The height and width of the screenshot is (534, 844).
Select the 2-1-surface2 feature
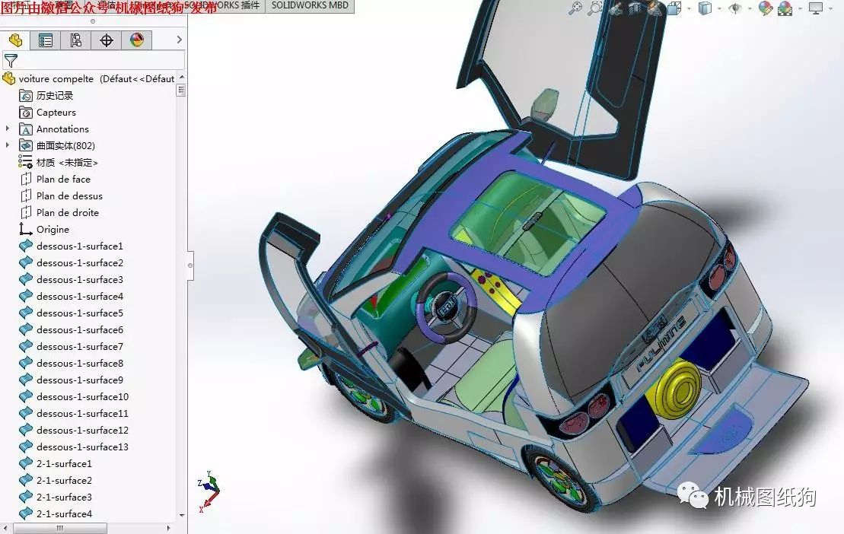56,480
